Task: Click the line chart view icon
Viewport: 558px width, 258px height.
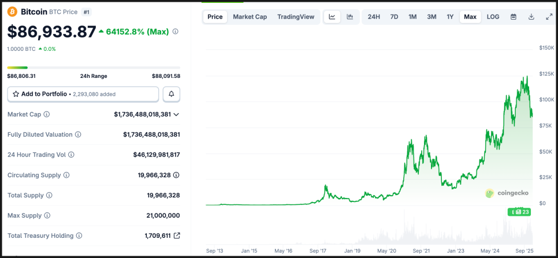Action: point(332,17)
